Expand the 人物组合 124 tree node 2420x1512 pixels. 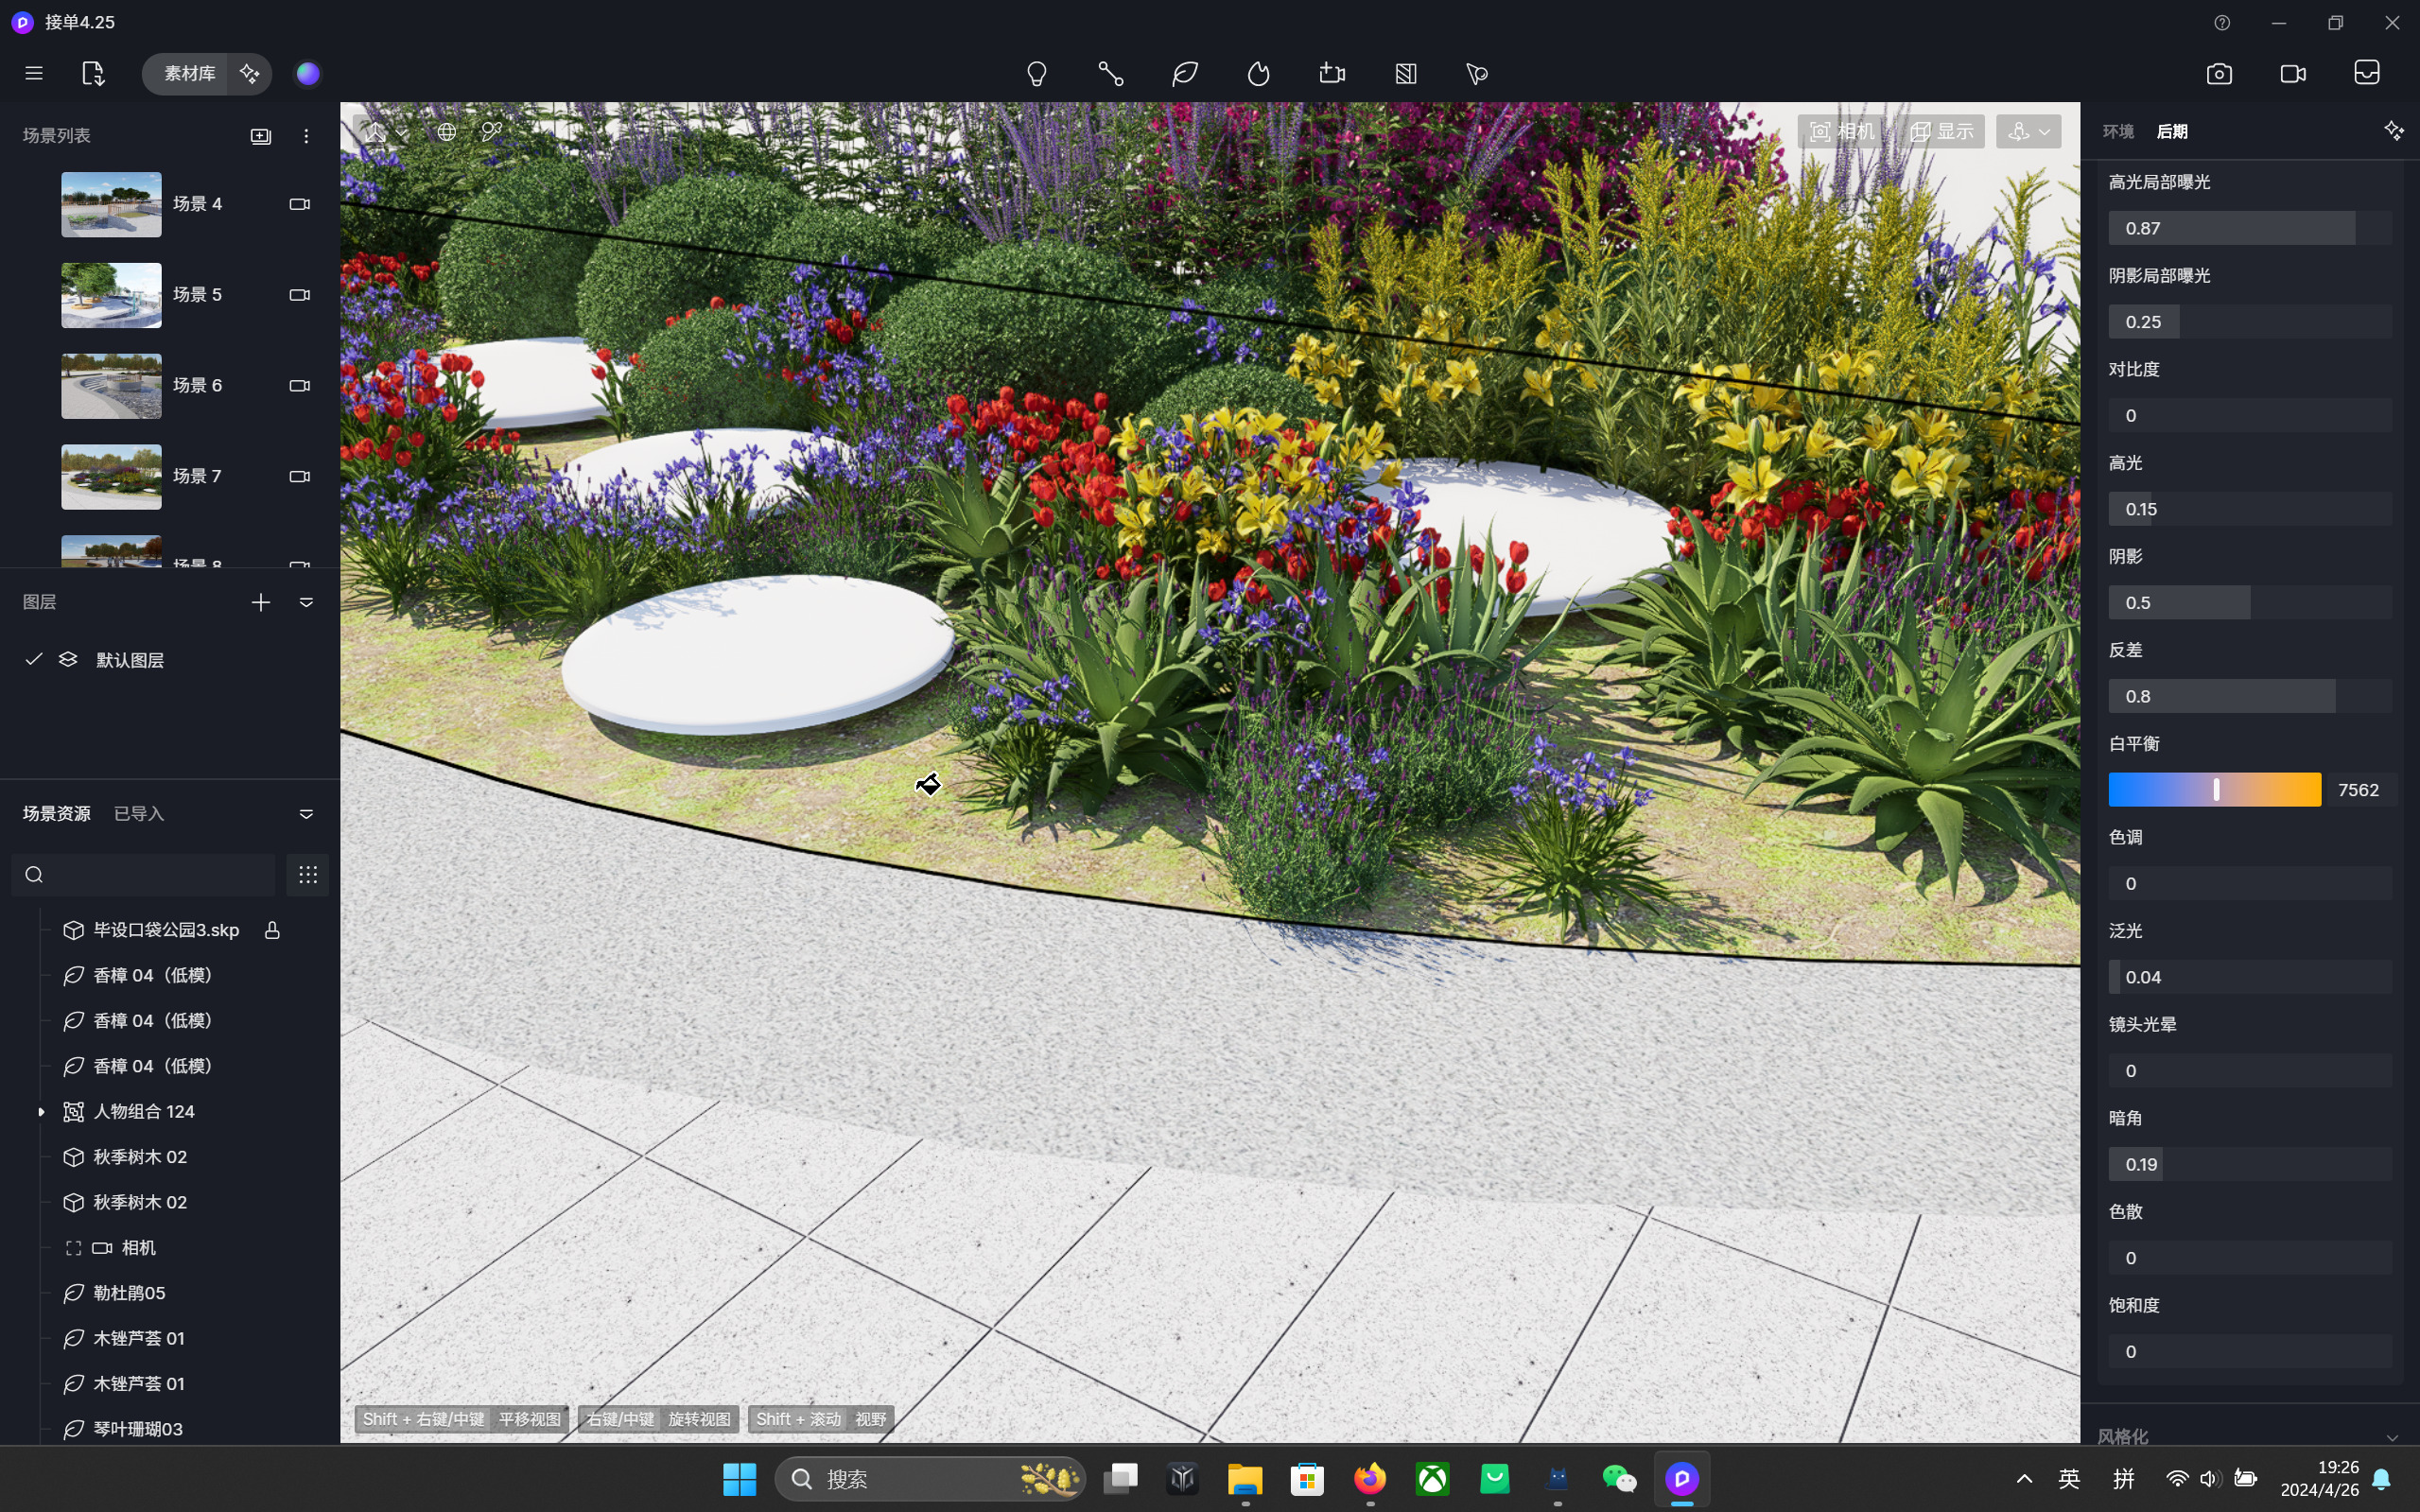click(x=41, y=1112)
